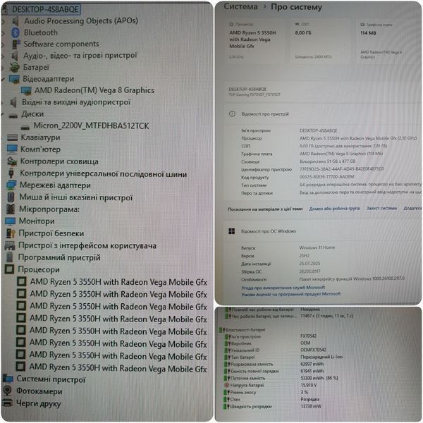Screen dimensions: 423x423
Task: Click the Комп'ютер monitor icon
Action: pos(13,149)
